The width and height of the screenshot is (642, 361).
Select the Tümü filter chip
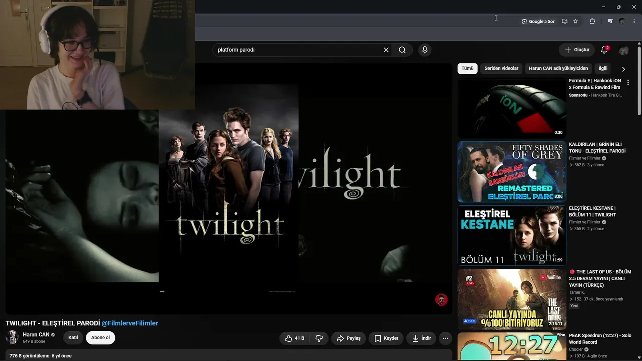tap(467, 68)
